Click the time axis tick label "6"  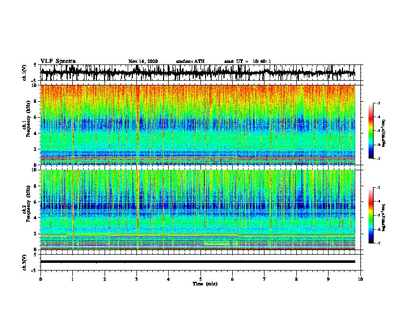232,279
